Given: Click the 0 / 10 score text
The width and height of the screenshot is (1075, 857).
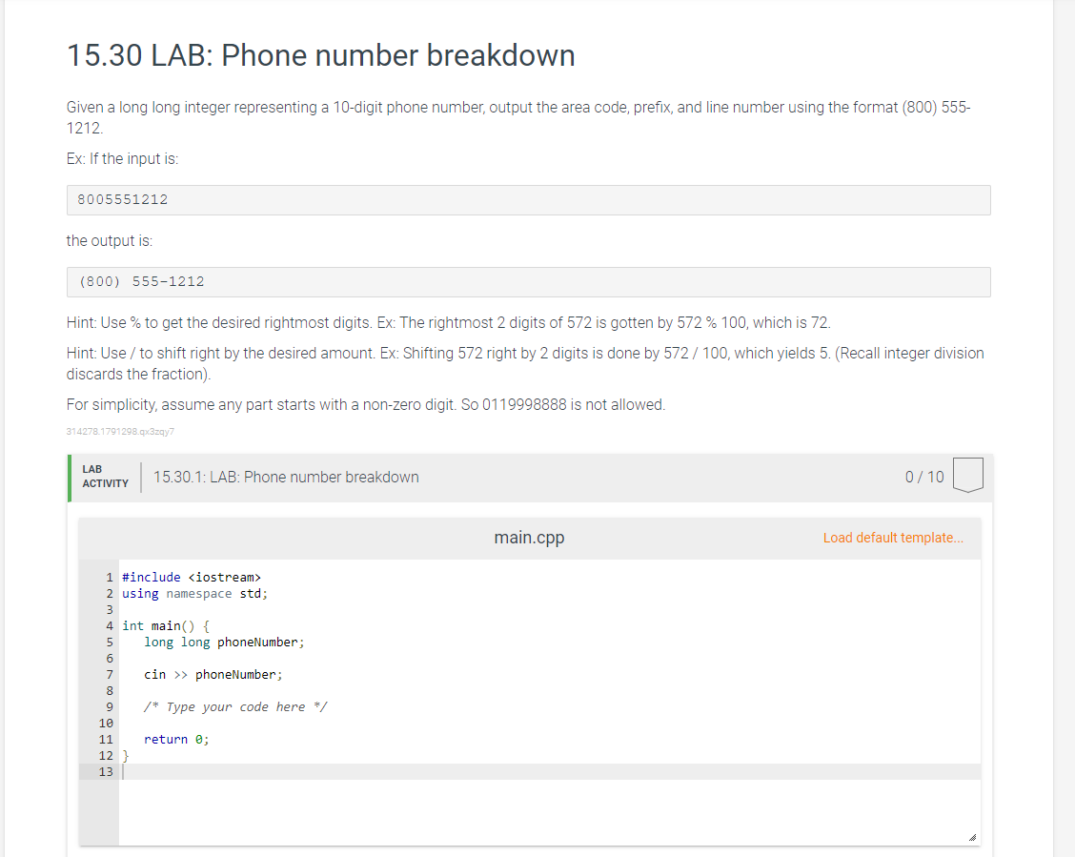Looking at the screenshot, I should coord(924,478).
